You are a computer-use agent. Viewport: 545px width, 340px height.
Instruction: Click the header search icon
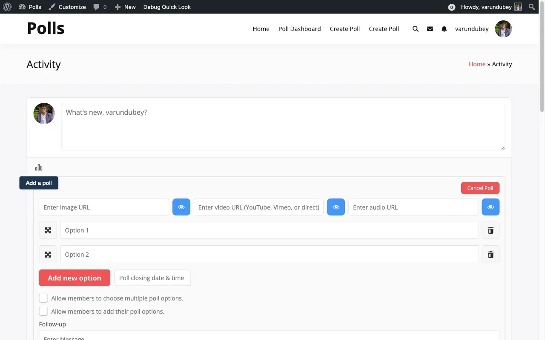pos(416,29)
